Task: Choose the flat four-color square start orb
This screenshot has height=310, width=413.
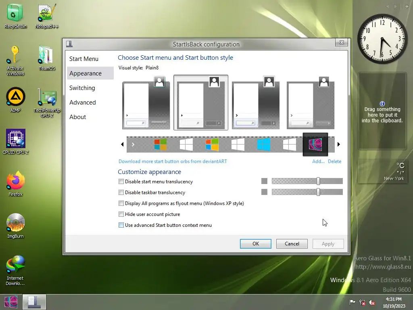Action: [161, 145]
